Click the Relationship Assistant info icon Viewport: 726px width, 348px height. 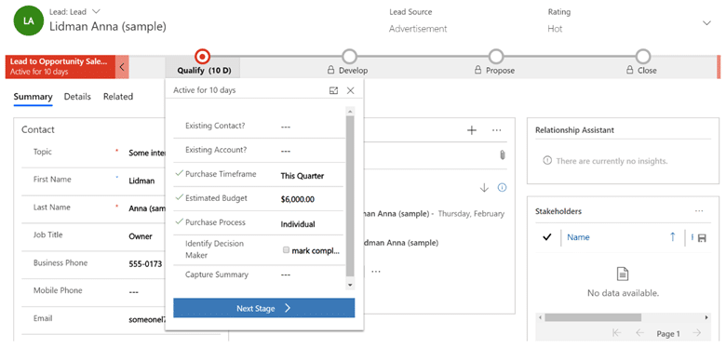point(547,161)
